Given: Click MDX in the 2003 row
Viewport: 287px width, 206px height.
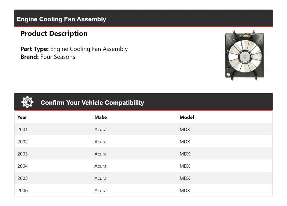Looking at the screenshot, I should point(185,154).
